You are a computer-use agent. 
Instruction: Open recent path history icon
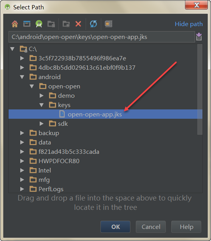(x=199, y=37)
